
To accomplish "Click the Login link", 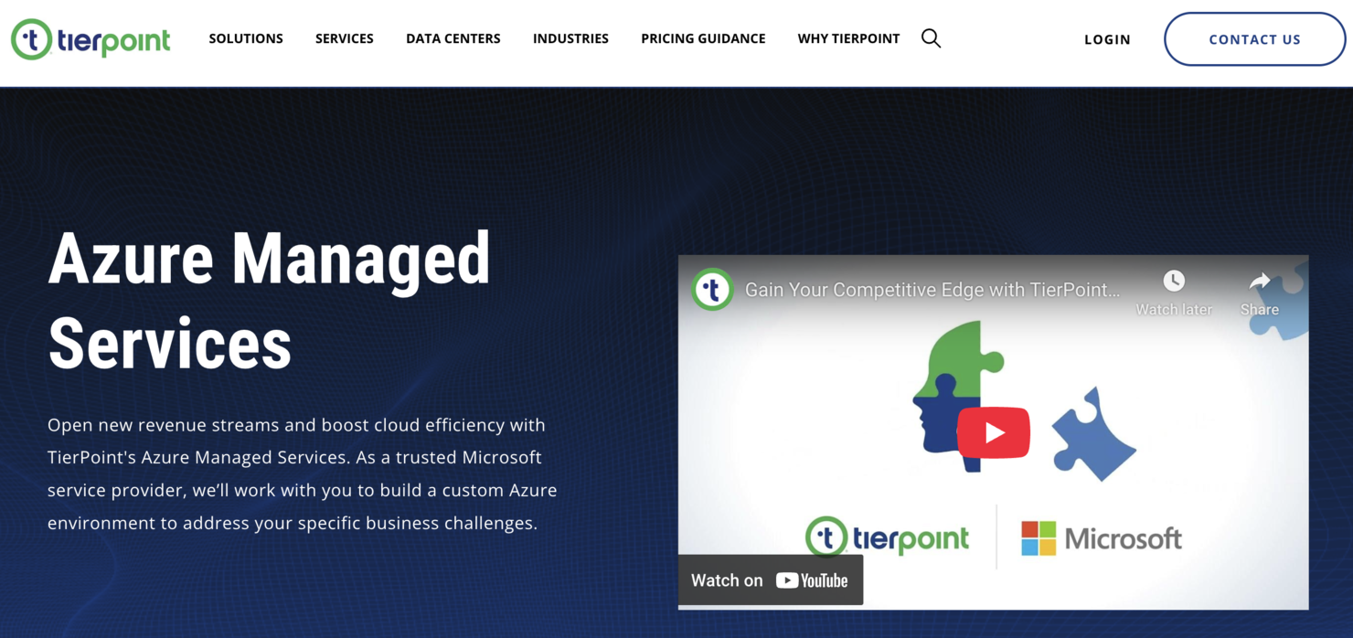I will point(1107,39).
